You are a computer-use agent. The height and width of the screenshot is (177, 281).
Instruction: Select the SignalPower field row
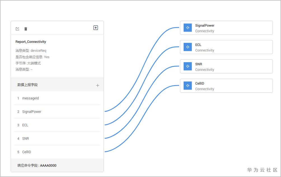tap(57, 112)
